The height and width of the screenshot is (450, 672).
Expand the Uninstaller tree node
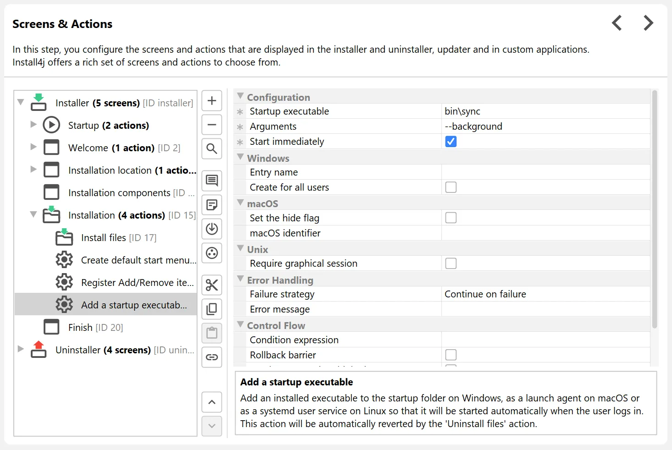tap(21, 349)
